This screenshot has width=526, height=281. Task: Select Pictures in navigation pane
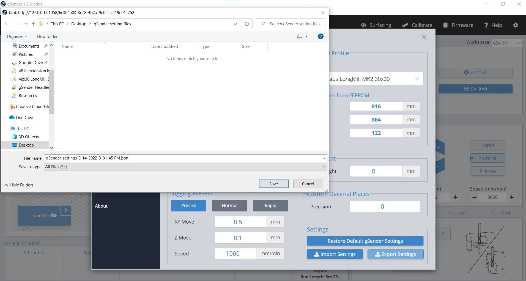point(26,54)
